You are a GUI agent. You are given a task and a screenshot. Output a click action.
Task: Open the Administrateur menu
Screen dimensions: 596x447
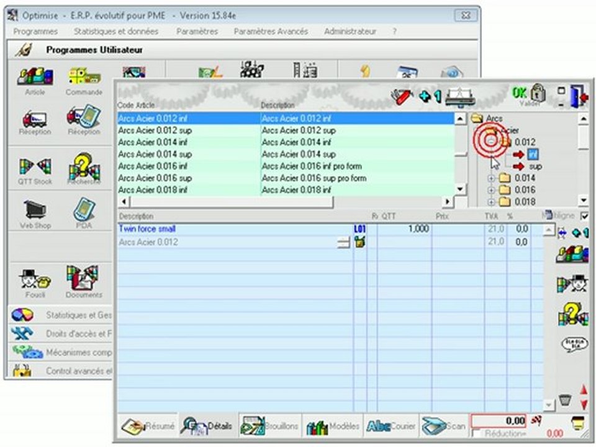point(350,31)
